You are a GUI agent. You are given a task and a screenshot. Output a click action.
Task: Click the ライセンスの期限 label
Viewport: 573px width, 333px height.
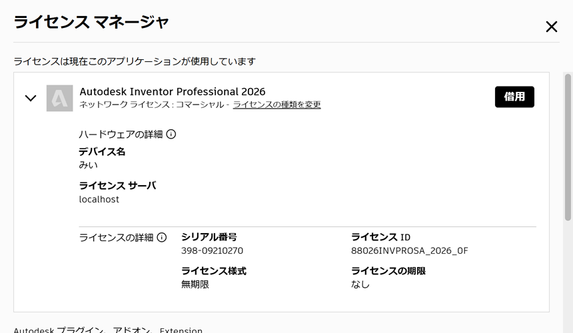(388, 271)
